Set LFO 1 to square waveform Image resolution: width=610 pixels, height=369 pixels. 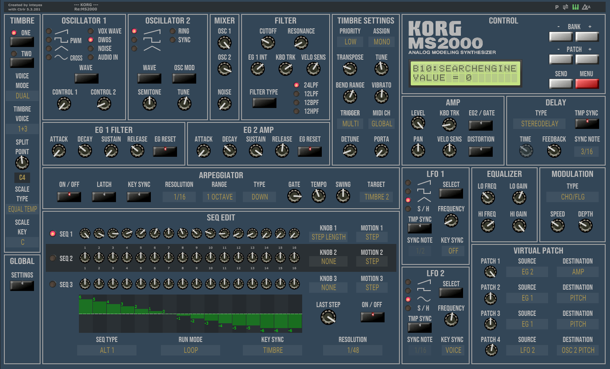point(408,192)
